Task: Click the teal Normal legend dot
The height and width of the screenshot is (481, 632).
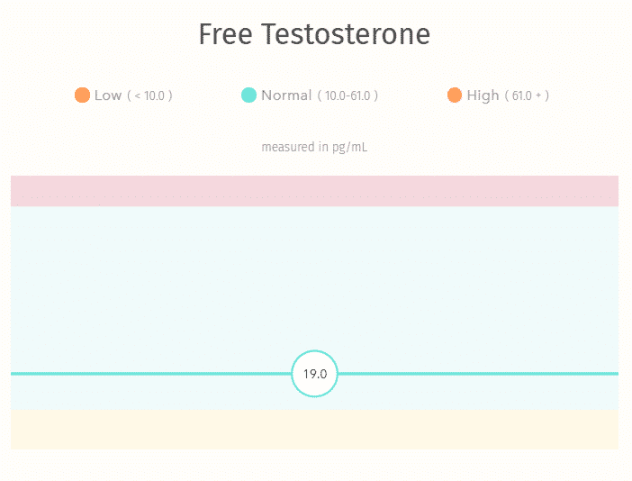Action: click(248, 95)
